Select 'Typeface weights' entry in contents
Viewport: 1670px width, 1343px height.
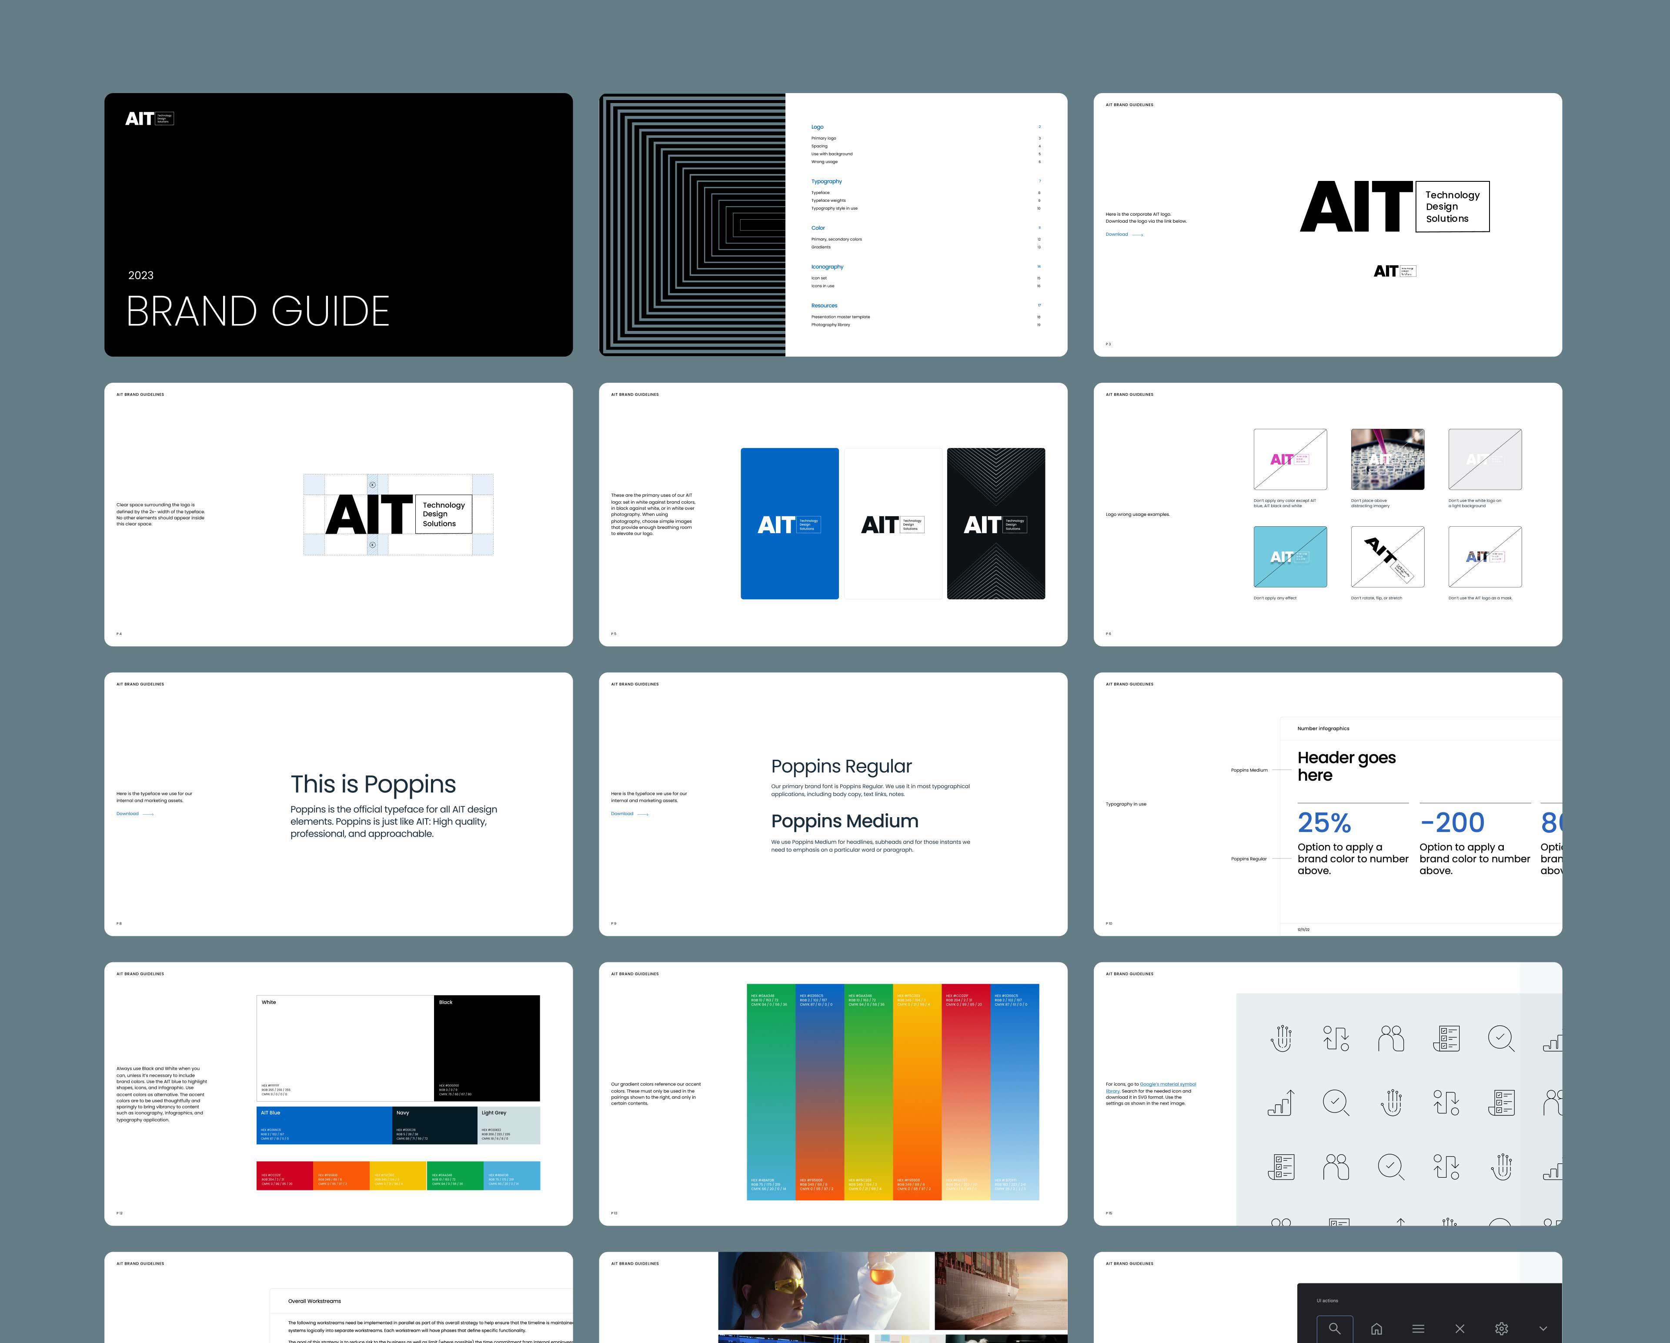828,200
